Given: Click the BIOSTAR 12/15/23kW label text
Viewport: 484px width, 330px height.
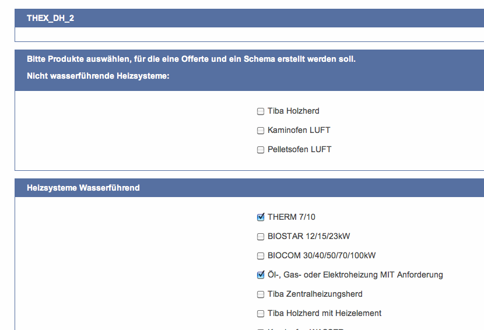Looking at the screenshot, I should click(308, 236).
